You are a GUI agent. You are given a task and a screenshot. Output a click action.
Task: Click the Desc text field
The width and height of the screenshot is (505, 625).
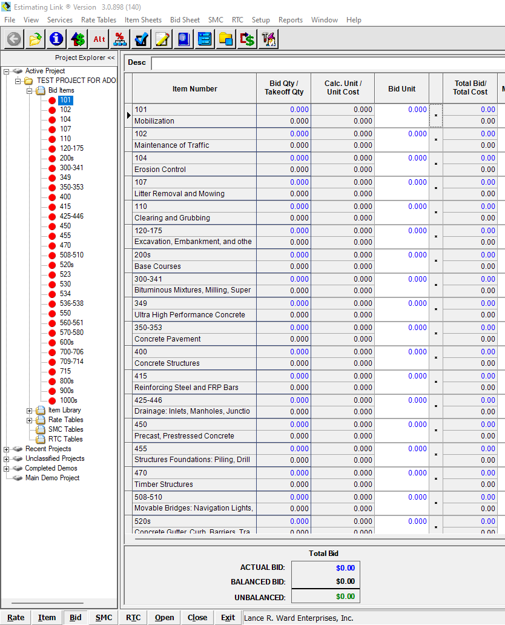point(328,63)
